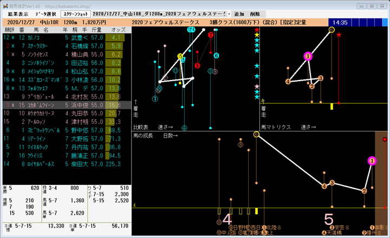Click the スクリーンショット button
Screen dimensions: 390x238
(76, 14)
